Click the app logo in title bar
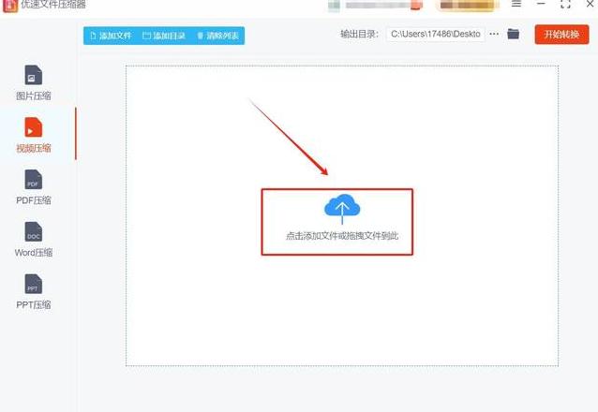This screenshot has width=598, height=412. pos(10,6)
